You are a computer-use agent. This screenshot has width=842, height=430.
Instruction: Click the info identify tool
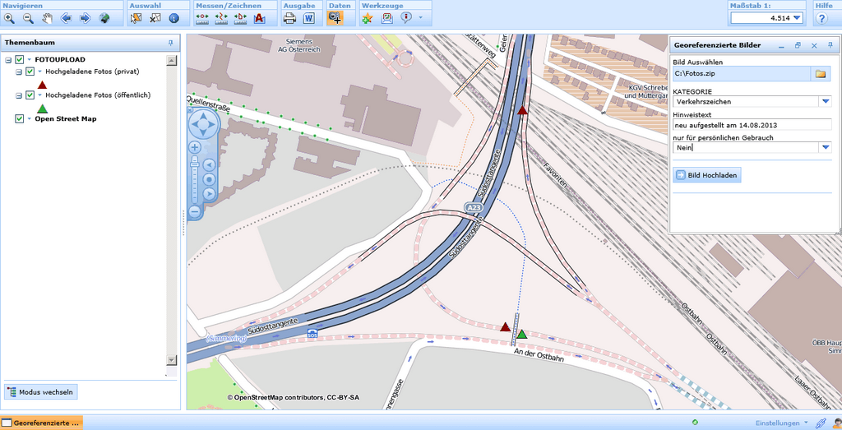(x=173, y=18)
